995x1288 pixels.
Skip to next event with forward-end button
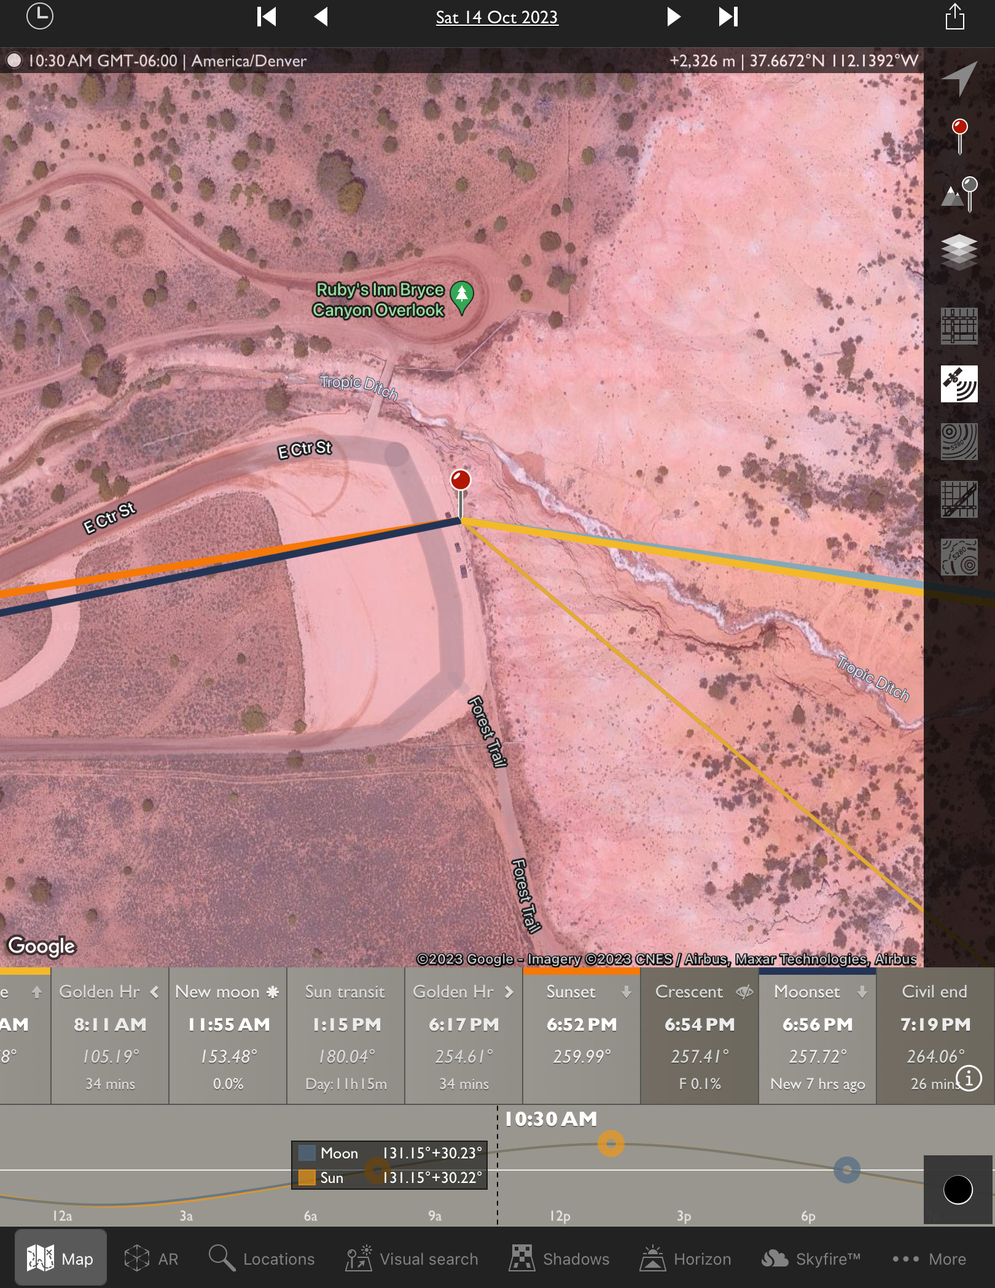[x=728, y=17]
